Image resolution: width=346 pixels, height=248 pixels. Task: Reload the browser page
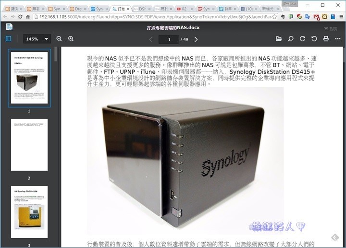pyautogui.click(x=20, y=17)
